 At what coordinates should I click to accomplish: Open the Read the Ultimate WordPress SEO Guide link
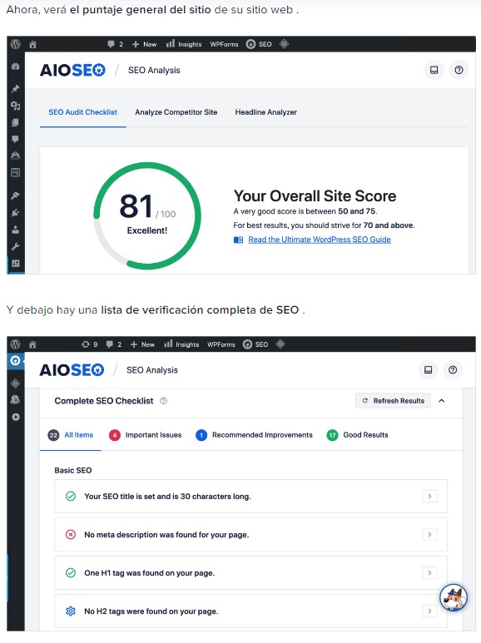pos(320,240)
